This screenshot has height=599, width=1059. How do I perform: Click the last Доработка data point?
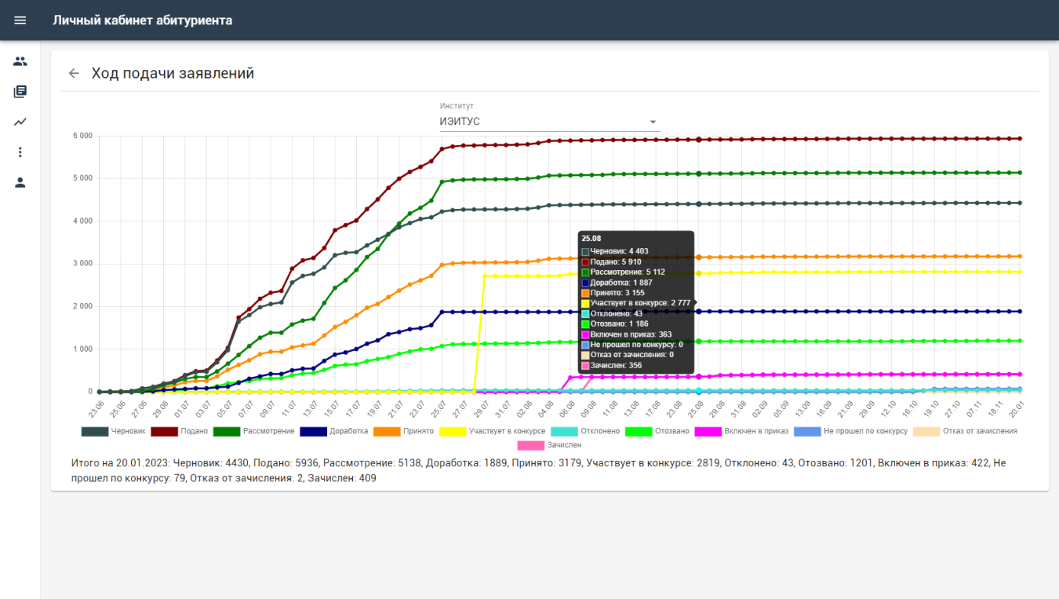click(1020, 311)
